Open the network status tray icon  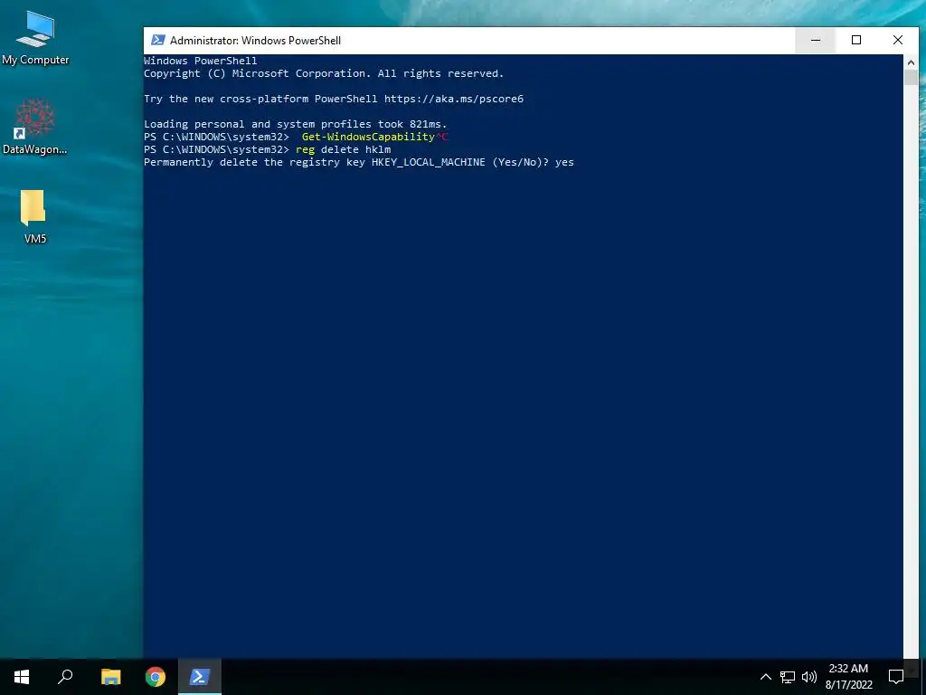point(788,677)
